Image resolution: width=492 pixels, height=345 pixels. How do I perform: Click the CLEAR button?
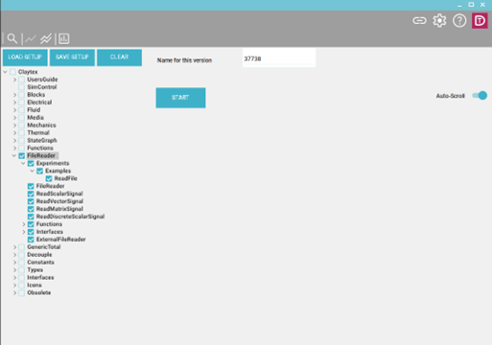[x=119, y=57]
